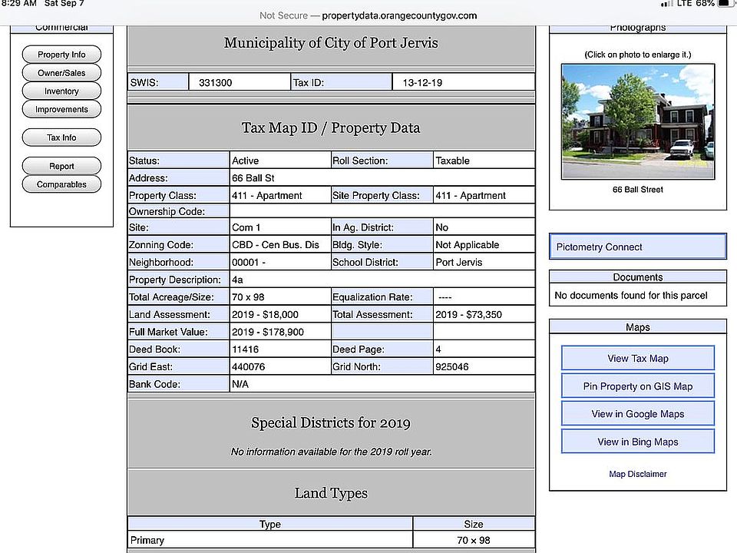The height and width of the screenshot is (553, 737).
Task: Click School District value Port Jervis
Action: (459, 262)
